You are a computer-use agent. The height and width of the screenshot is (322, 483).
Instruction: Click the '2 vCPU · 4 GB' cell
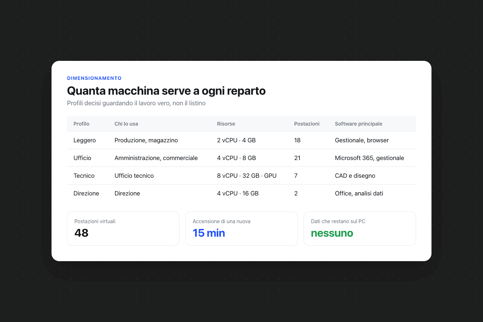click(x=236, y=140)
